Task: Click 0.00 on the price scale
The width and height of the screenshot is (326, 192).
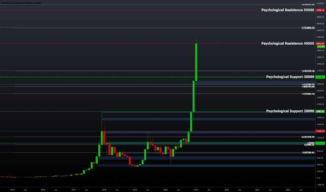Action: (x=319, y=178)
